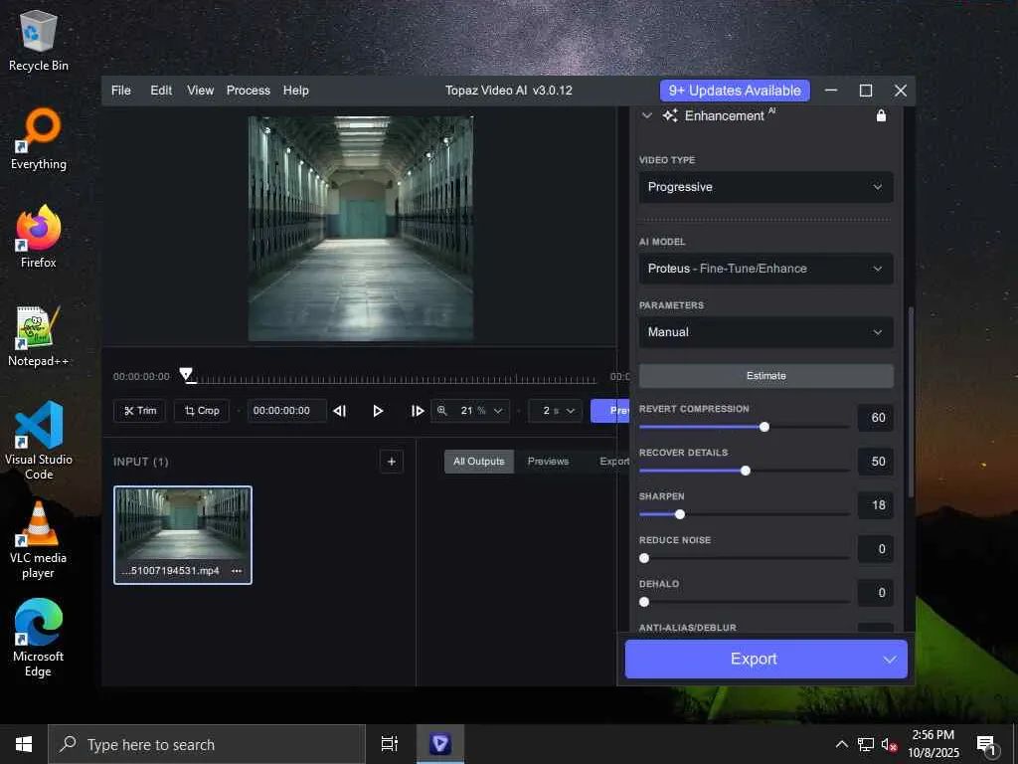
Task: Open the Video Type dropdown showing Progressive
Action: [765, 187]
